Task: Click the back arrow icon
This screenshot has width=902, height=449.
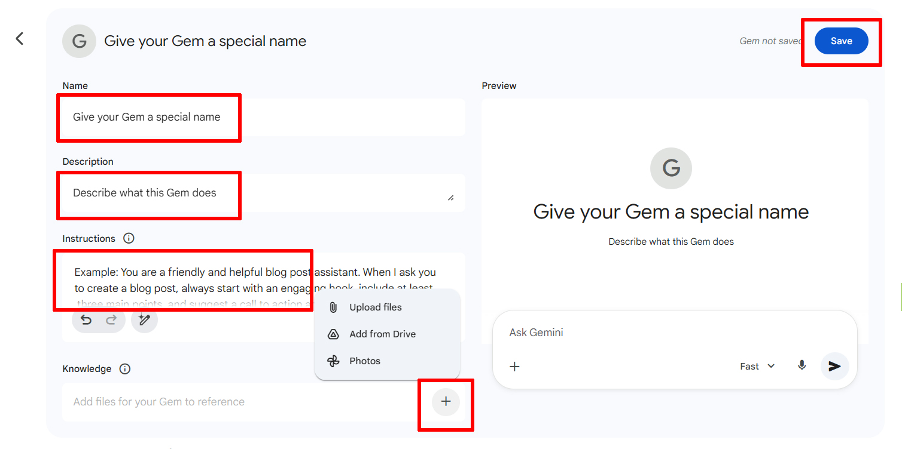Action: click(20, 39)
